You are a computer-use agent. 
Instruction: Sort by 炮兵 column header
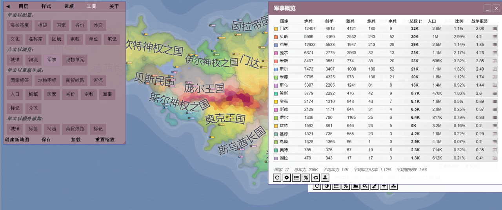coord(371,21)
